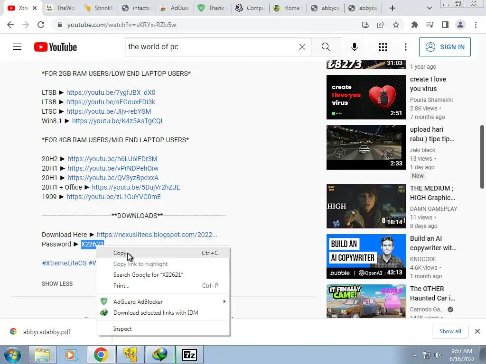Close the downloads bar with X
This screenshot has height=364, width=486.
tap(477, 331)
